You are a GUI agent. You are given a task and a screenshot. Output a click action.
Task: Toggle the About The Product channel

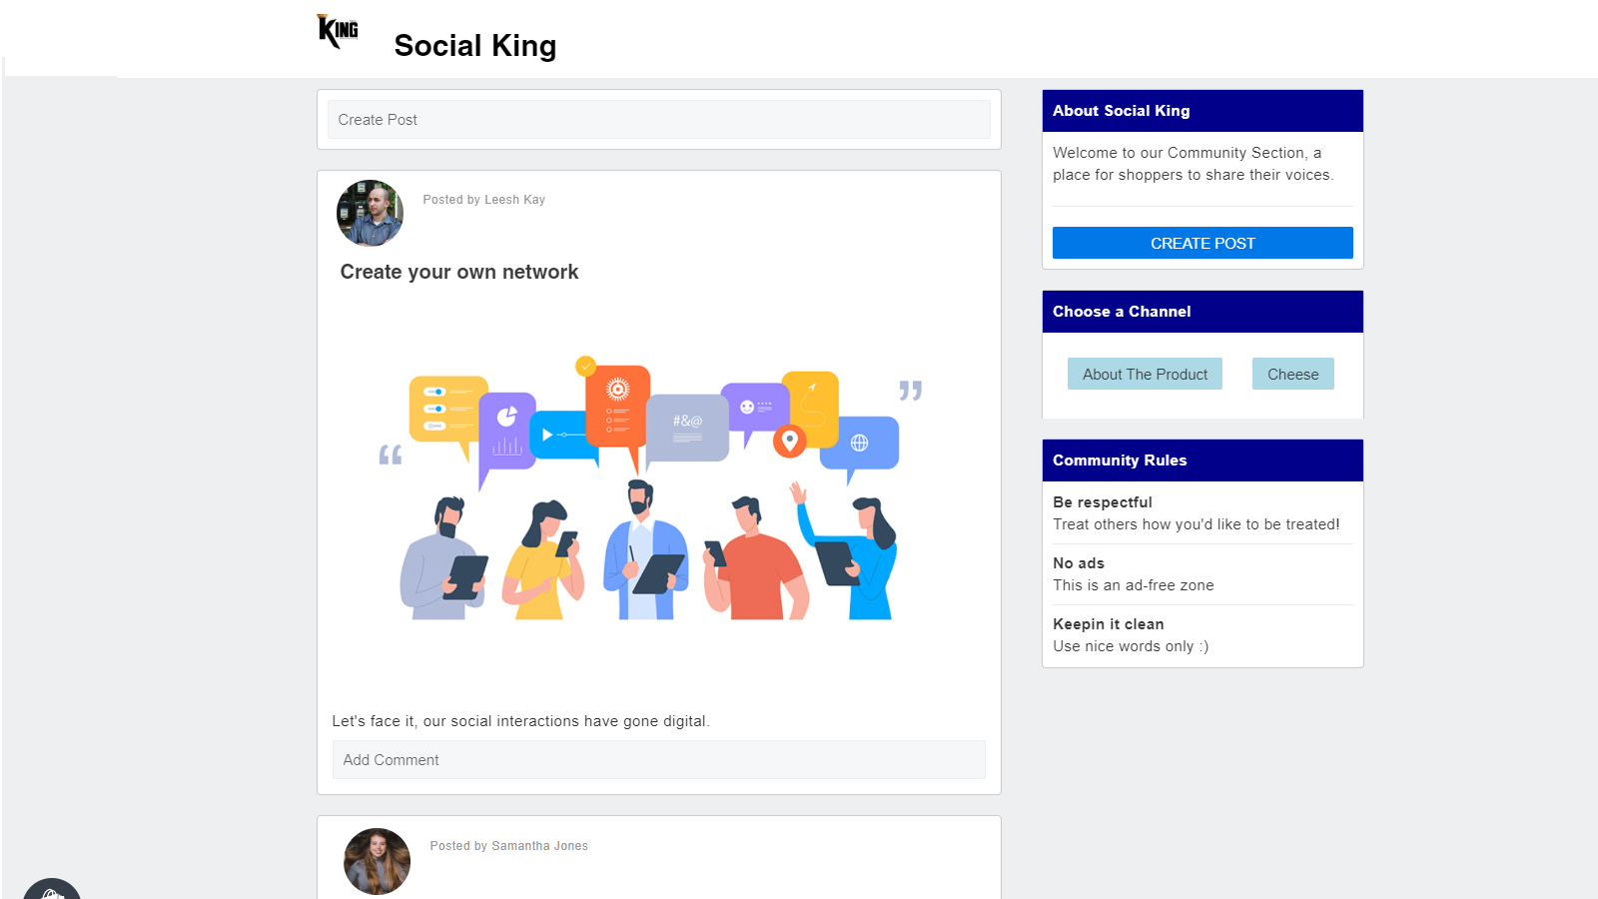(1144, 374)
